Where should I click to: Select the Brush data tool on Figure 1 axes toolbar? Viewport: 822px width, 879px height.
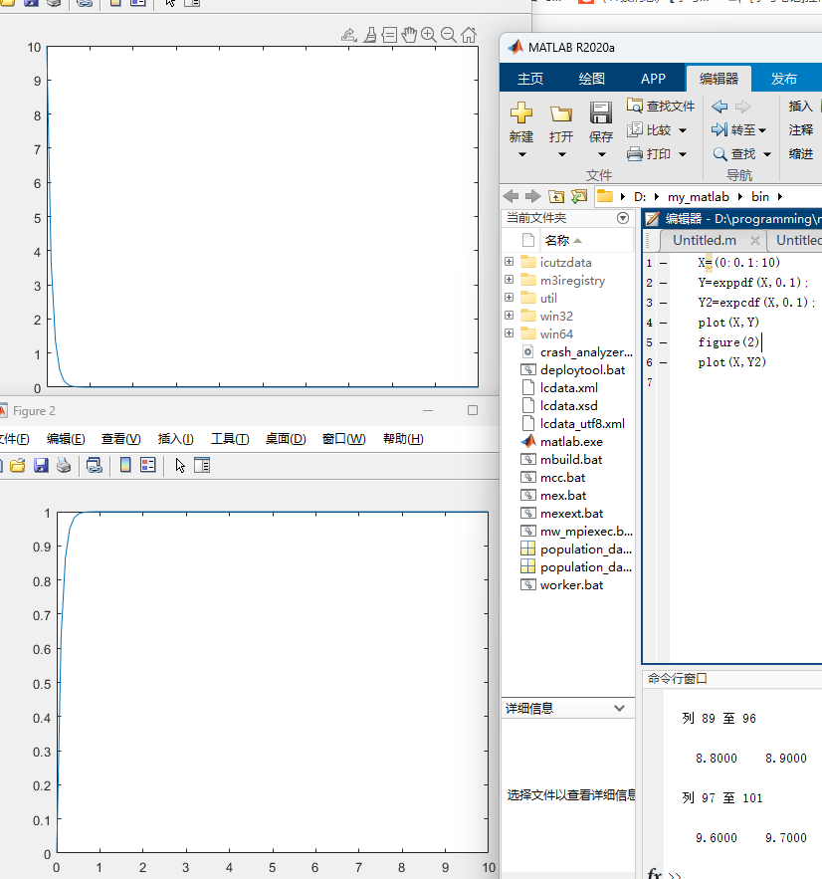pos(370,35)
